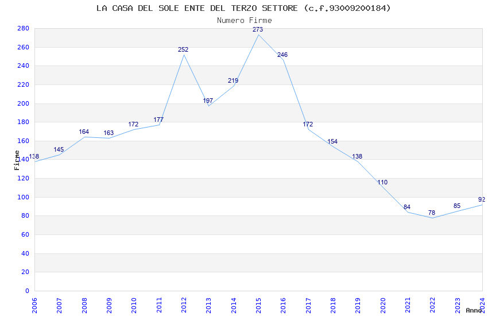
Task: Click the y-axis tick label 180
Action: pyautogui.click(x=24, y=122)
